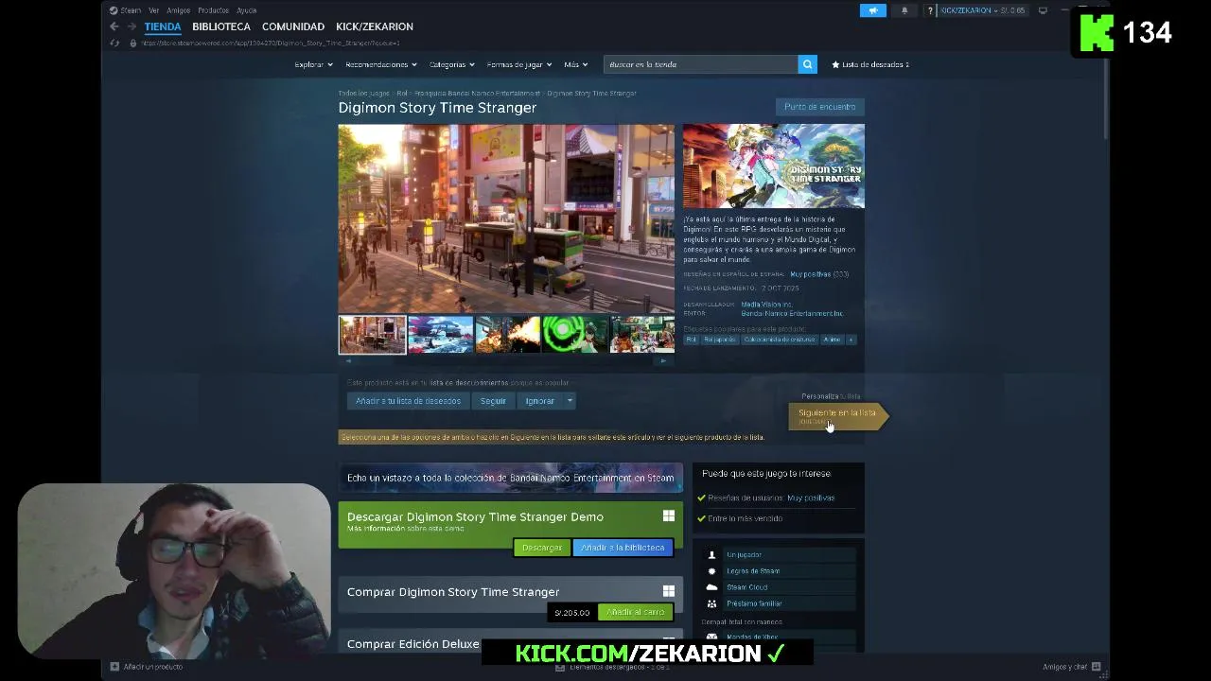Screen dimensions: 1211x681
Task: Expand the Más dropdown
Action: [575, 64]
